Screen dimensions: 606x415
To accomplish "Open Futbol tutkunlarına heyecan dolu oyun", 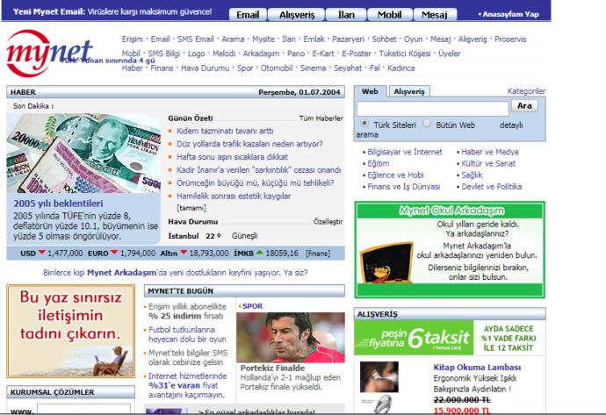I will [187, 334].
